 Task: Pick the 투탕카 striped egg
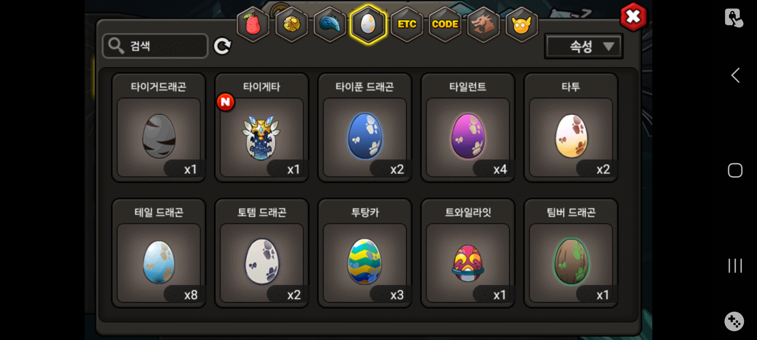[365, 253]
